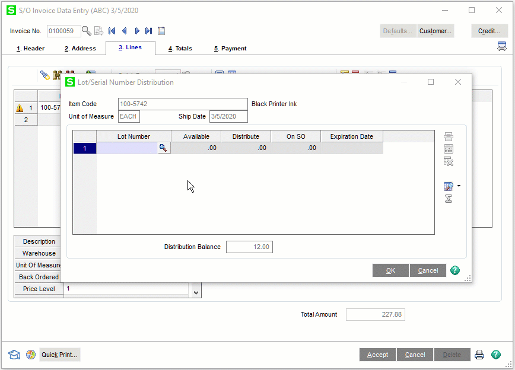
Task: Click the printer icon near Delete button
Action: coord(479,355)
